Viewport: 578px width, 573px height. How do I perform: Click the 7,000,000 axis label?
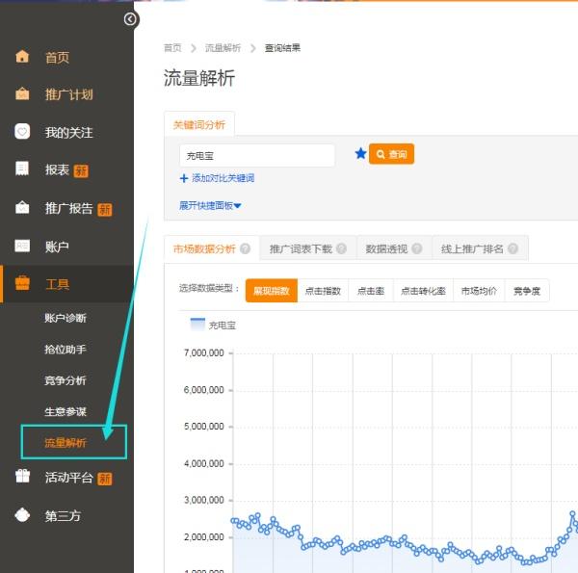tap(204, 353)
